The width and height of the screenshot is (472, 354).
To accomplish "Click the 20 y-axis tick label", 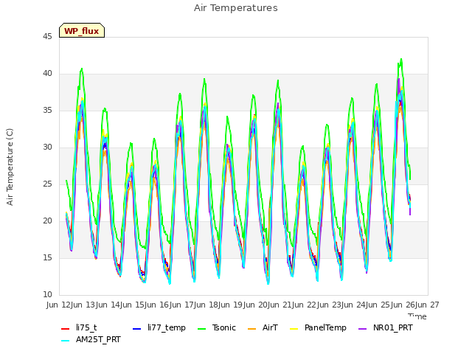I will click(x=47, y=221).
